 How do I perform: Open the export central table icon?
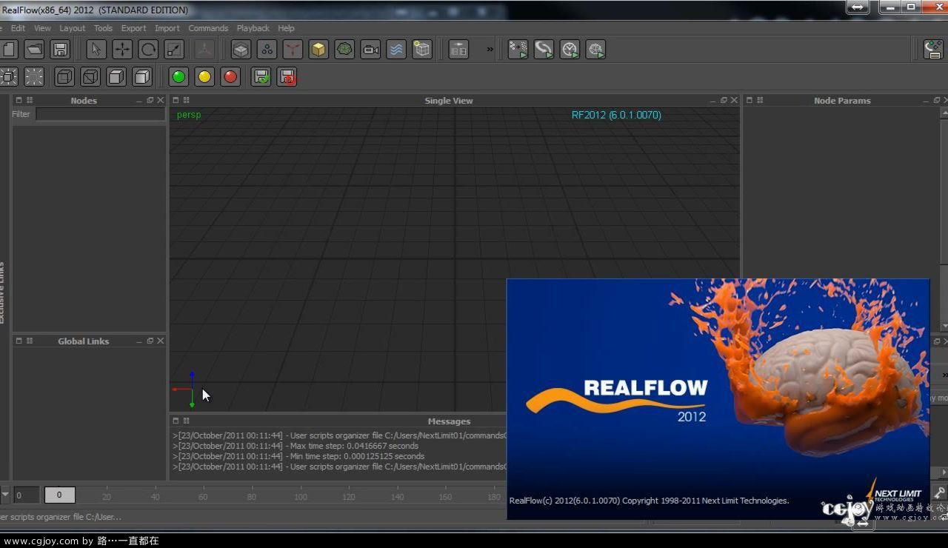point(458,50)
